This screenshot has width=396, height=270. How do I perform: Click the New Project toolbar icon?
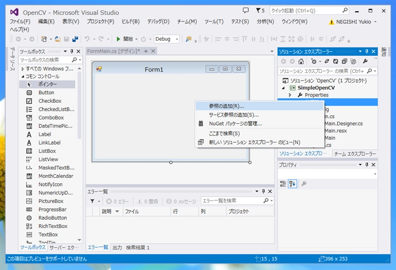(44, 39)
